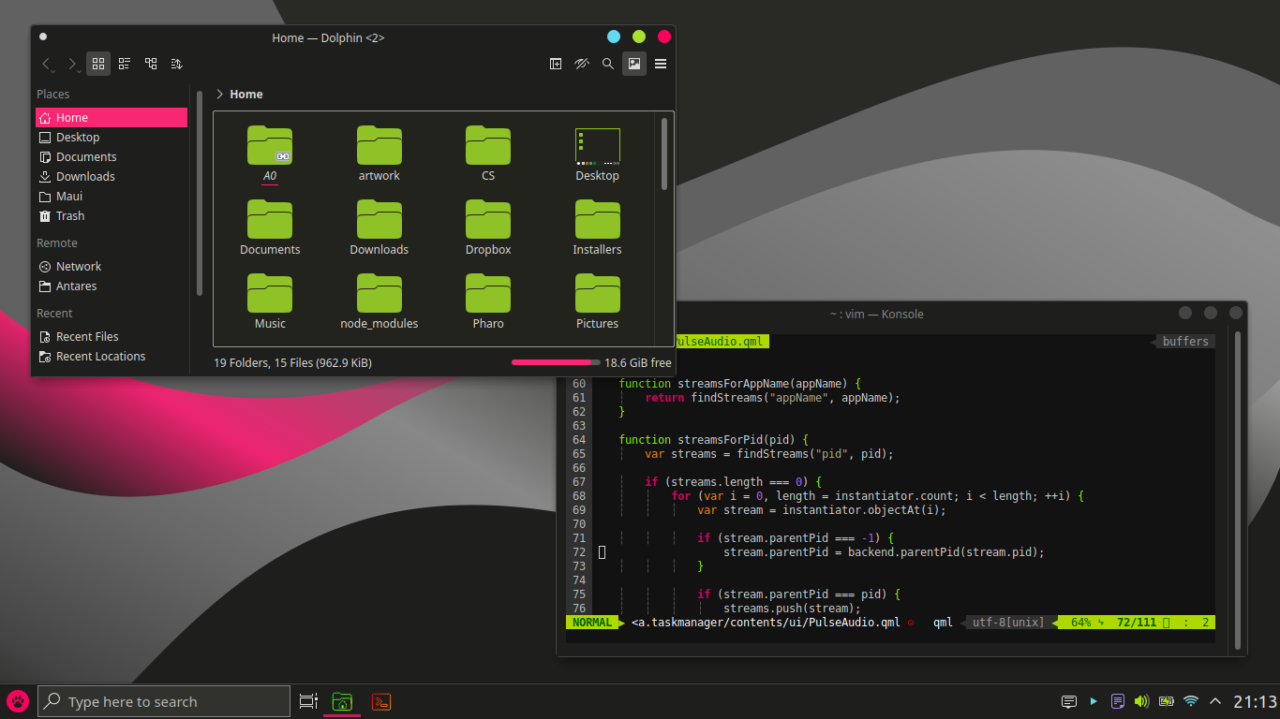Open the purple notes tray icon
1280x719 pixels.
pos(1117,701)
